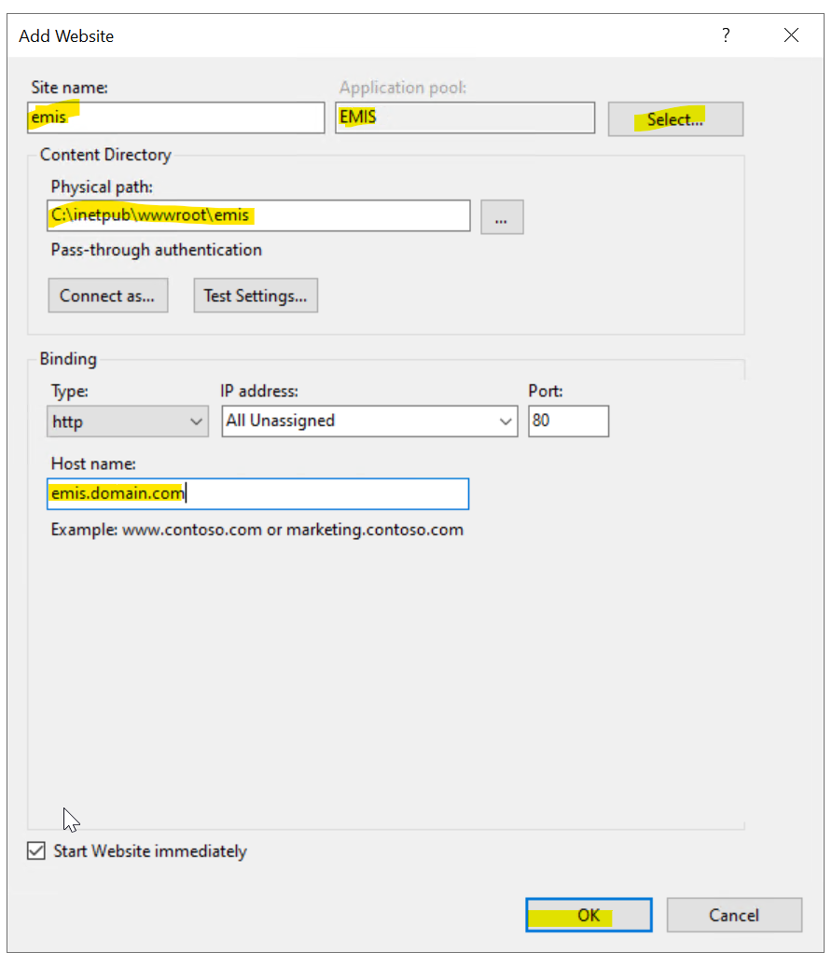832x966 pixels.
Task: Click the help question mark icon
Action: 726,36
